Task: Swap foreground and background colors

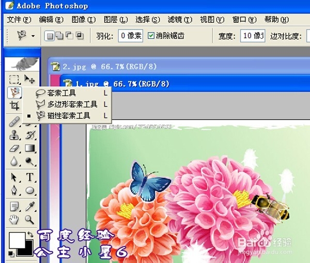Action: click(30, 235)
